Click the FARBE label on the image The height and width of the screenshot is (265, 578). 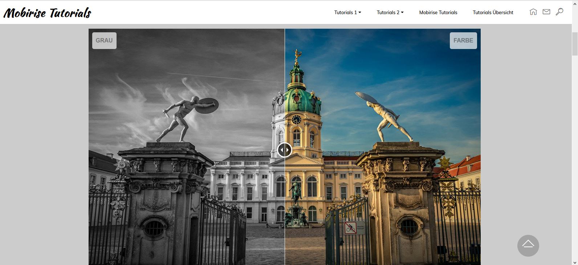[463, 41]
